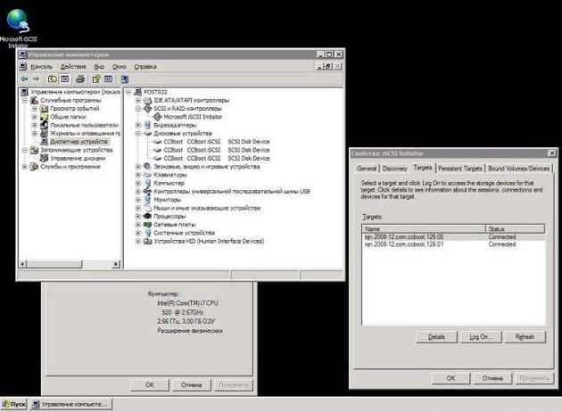The image size is (562, 412).
Task: Click the Up one level toolbar icon
Action: 53,78
